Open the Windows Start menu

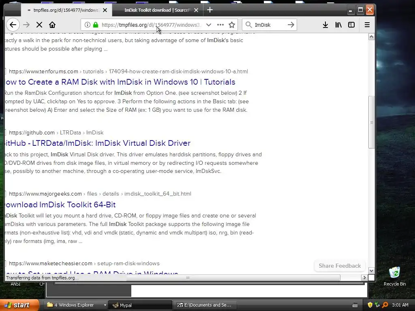pyautogui.click(x=19, y=305)
